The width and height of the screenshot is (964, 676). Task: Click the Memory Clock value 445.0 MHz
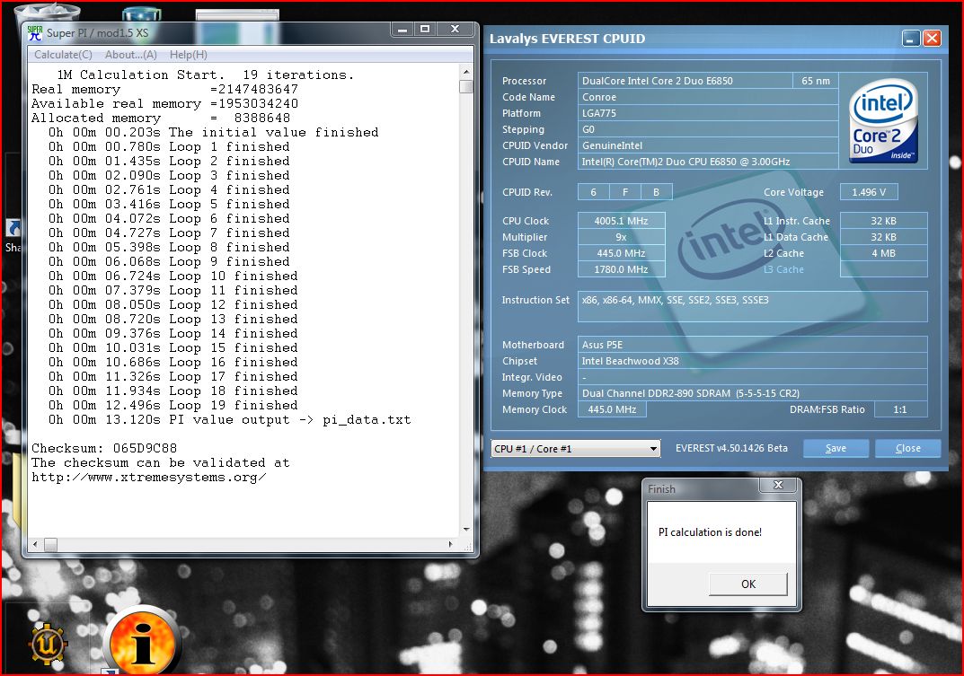click(612, 409)
